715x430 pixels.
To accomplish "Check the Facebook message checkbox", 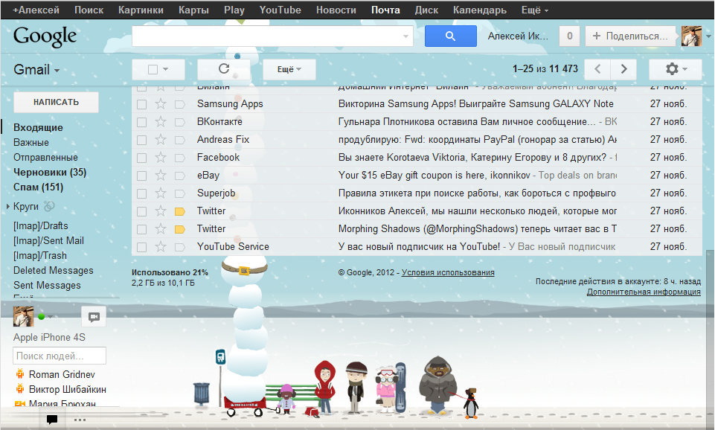I will (x=142, y=158).
